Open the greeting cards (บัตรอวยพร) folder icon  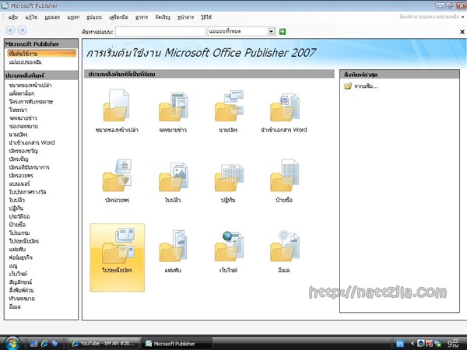point(117,175)
